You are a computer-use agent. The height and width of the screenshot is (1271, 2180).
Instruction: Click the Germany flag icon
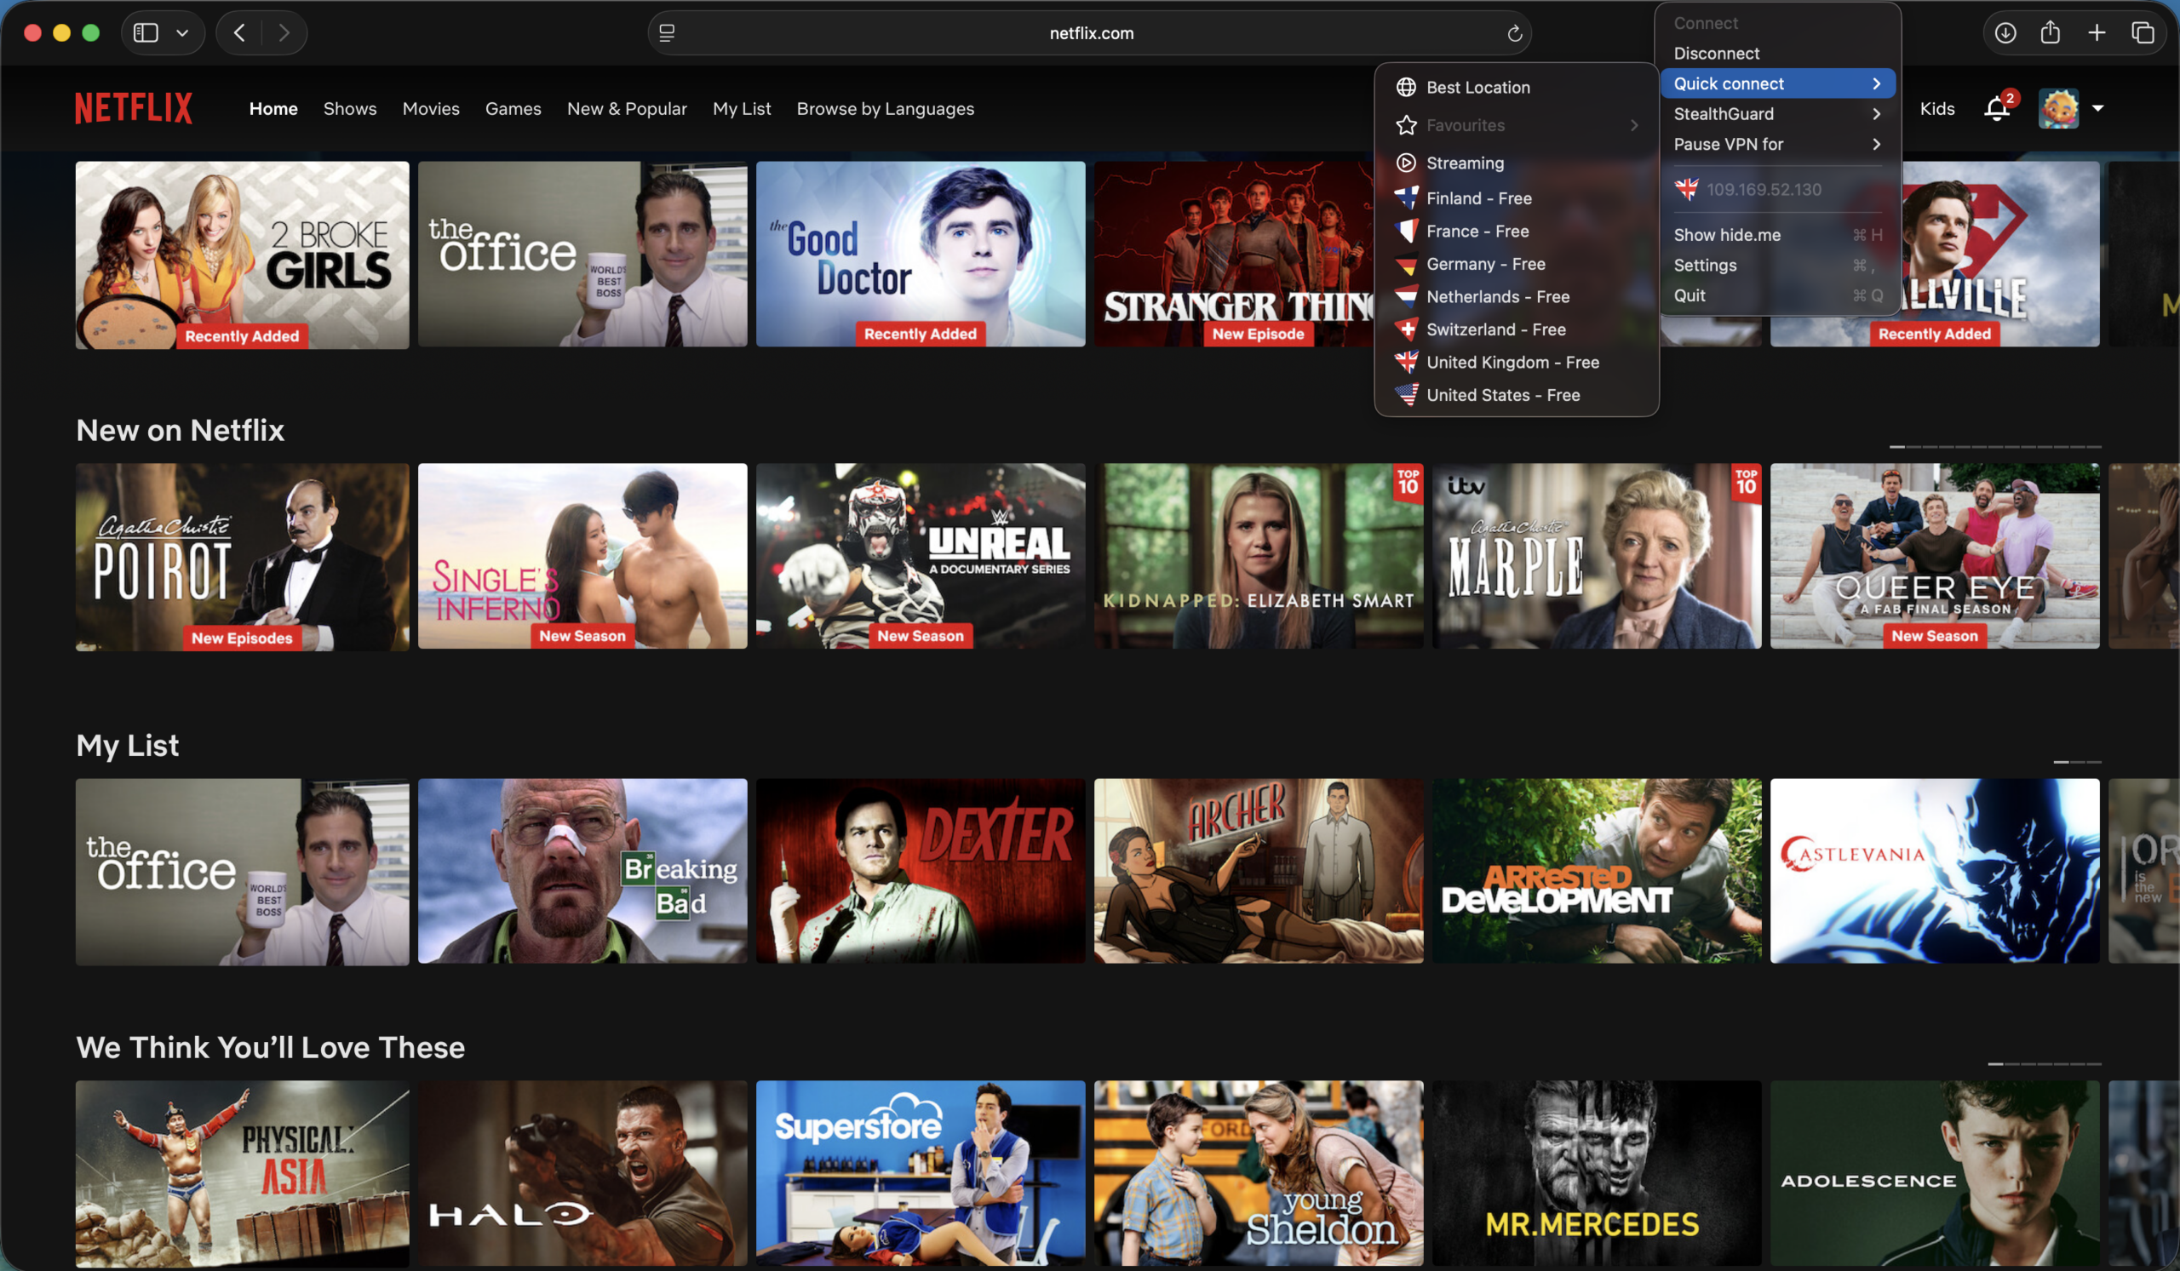click(1407, 264)
